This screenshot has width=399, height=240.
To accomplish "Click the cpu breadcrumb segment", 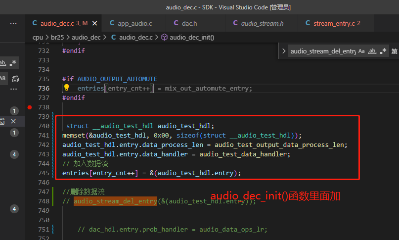I will 38,38.
